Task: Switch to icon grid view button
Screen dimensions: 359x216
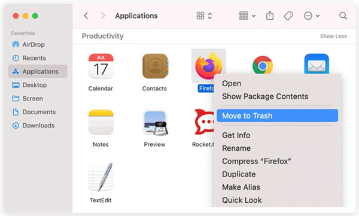Action: pyautogui.click(x=200, y=16)
